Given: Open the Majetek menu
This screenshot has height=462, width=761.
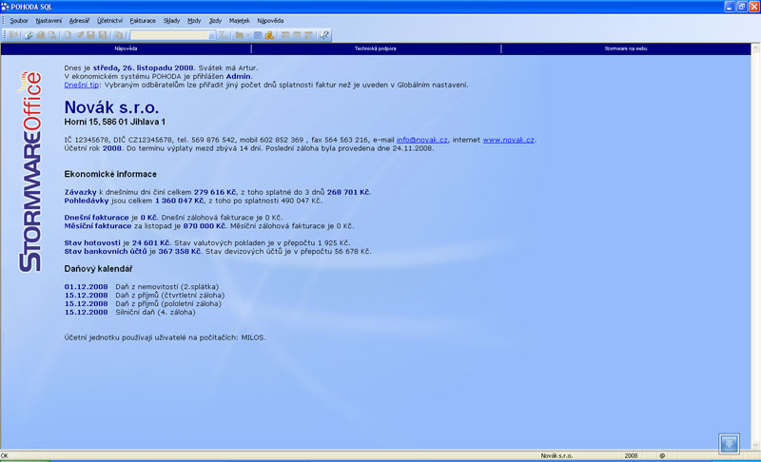Looking at the screenshot, I should click(x=240, y=21).
